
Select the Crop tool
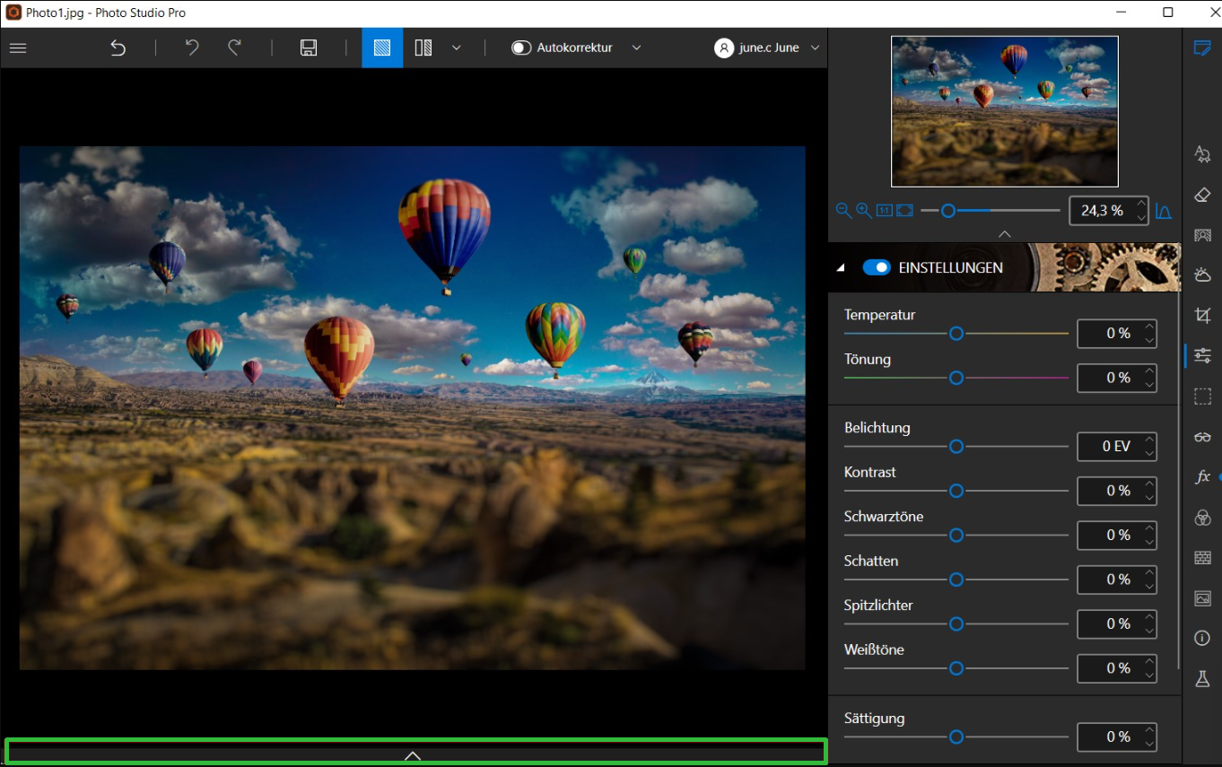coord(1202,315)
